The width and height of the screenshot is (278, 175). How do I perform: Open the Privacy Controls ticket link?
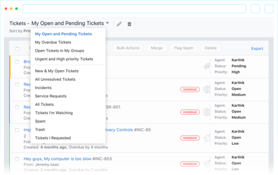(x=119, y=130)
